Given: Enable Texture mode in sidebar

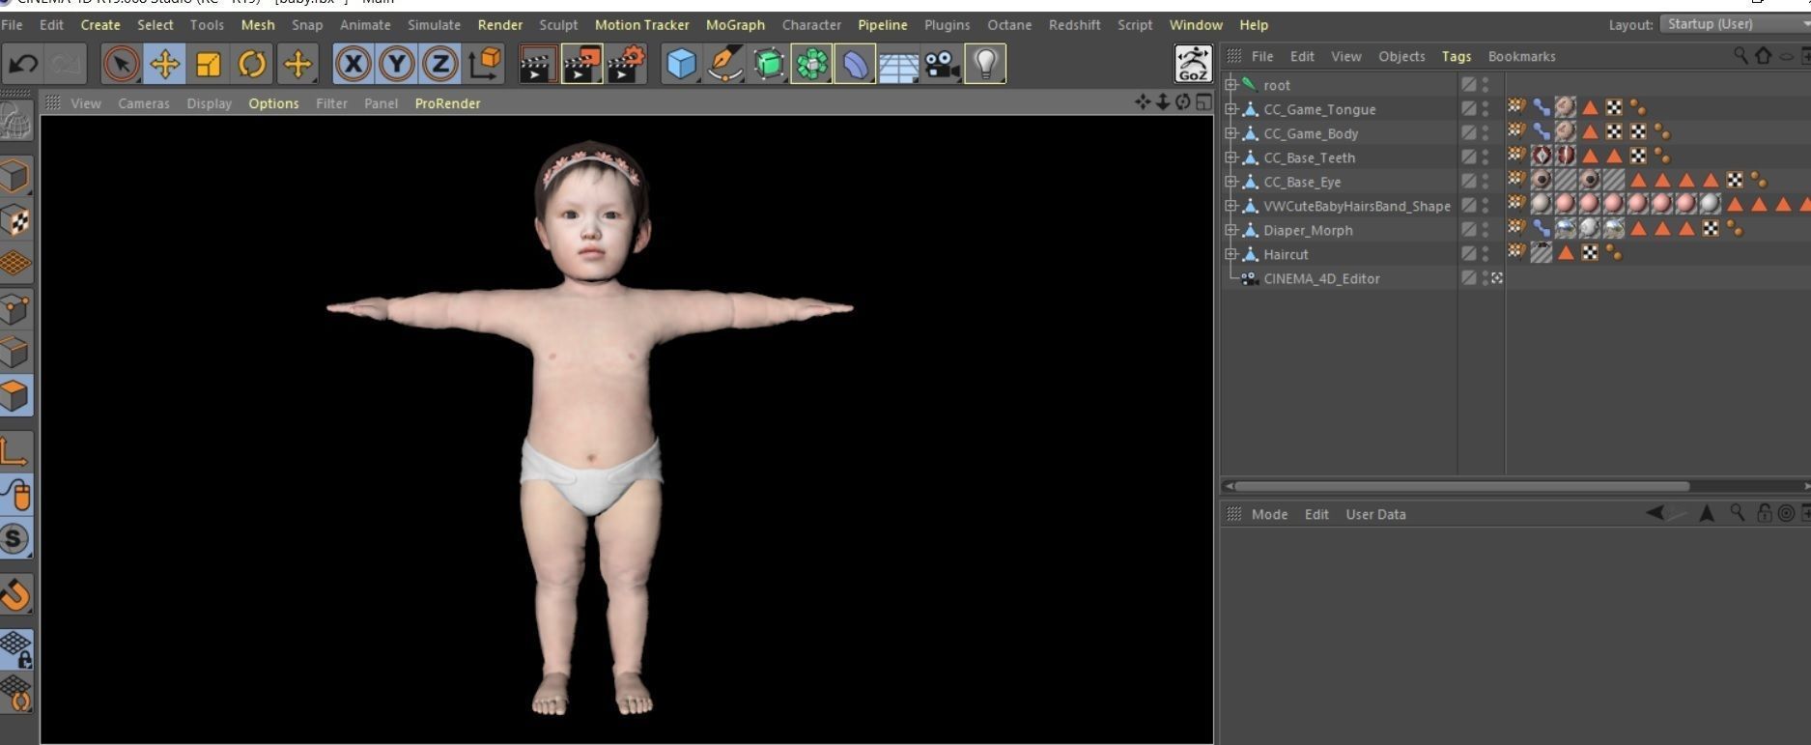Looking at the screenshot, I should pyautogui.click(x=15, y=220).
